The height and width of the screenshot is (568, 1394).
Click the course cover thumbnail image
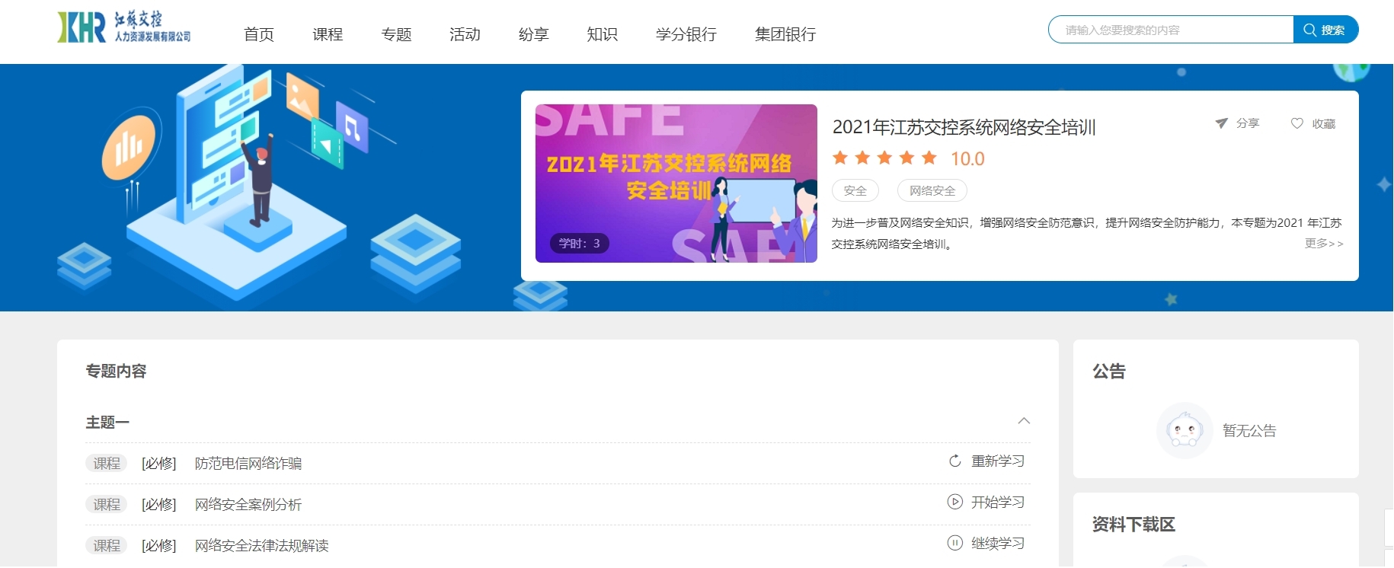[x=676, y=183]
